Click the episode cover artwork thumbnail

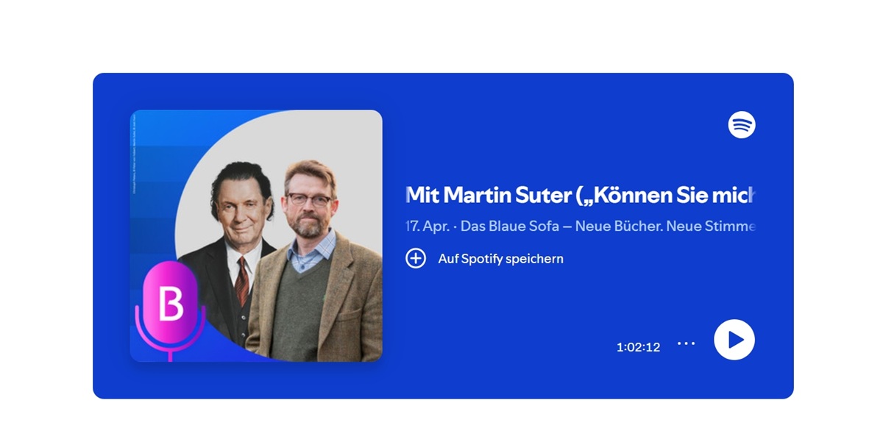[x=256, y=235]
